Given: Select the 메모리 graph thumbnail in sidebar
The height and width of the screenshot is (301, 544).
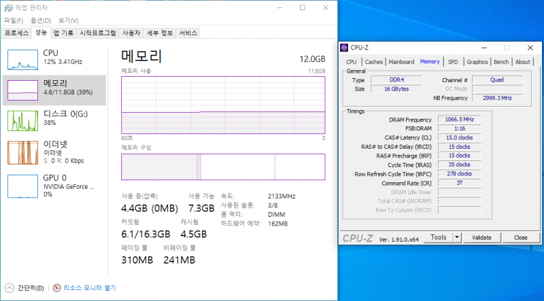Looking at the screenshot, I should click(x=22, y=90).
